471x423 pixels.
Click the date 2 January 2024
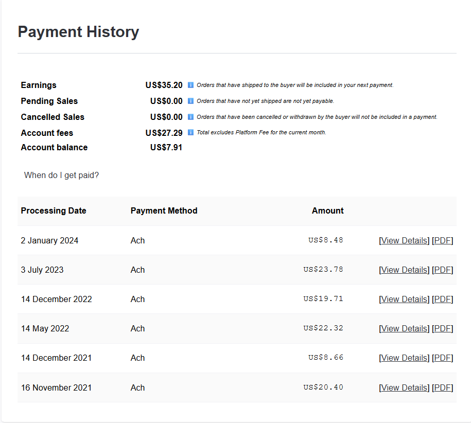[49, 240]
